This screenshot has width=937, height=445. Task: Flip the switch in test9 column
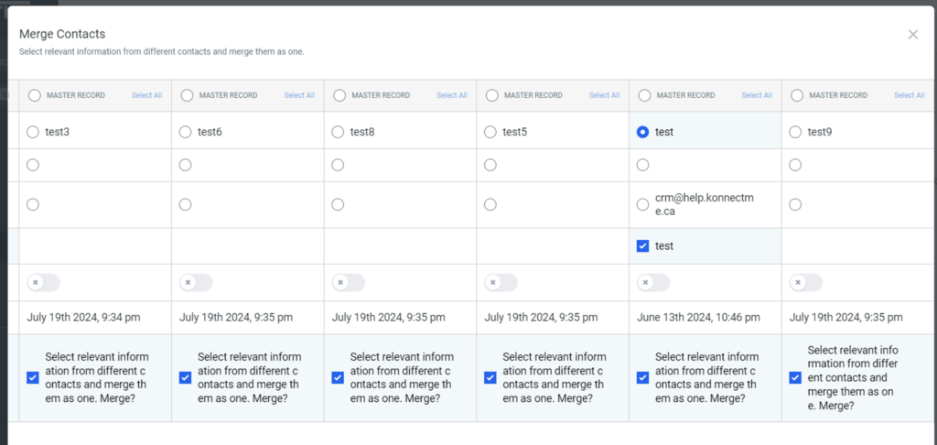click(805, 282)
